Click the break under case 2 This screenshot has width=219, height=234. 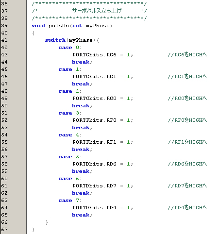point(82,106)
